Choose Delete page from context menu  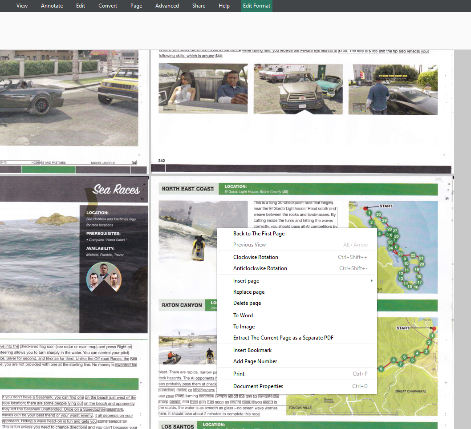click(x=297, y=303)
